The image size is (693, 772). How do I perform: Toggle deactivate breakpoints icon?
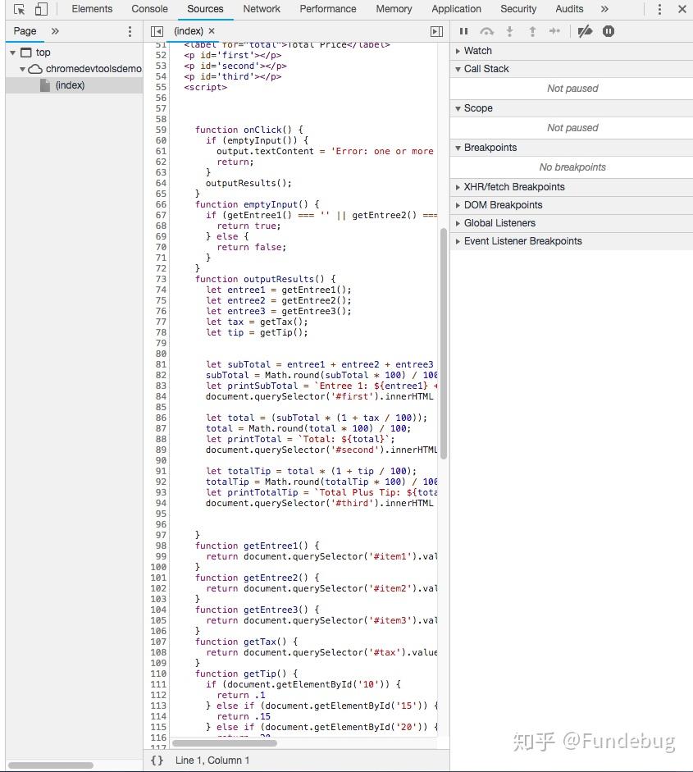tap(585, 31)
